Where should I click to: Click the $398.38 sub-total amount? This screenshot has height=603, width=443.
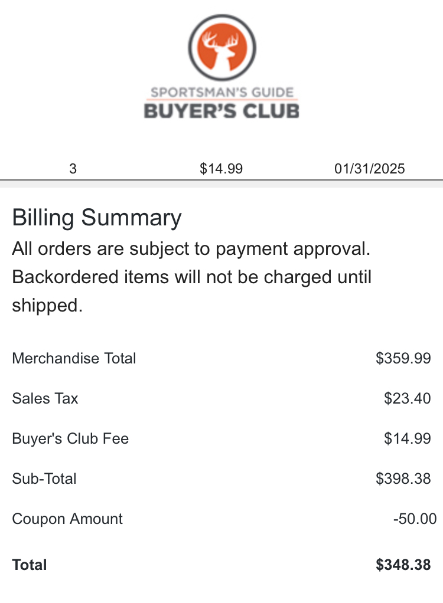pyautogui.click(x=403, y=479)
